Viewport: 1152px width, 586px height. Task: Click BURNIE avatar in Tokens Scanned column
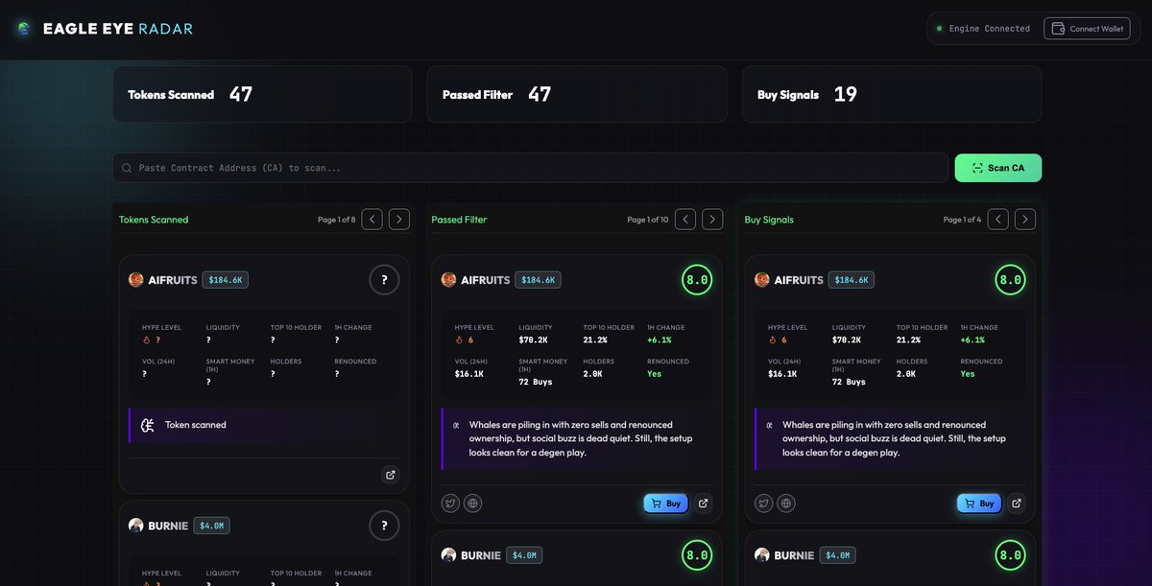point(136,526)
